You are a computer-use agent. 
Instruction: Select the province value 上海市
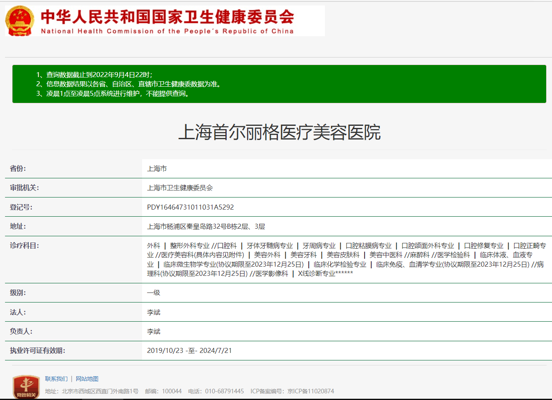tap(157, 169)
